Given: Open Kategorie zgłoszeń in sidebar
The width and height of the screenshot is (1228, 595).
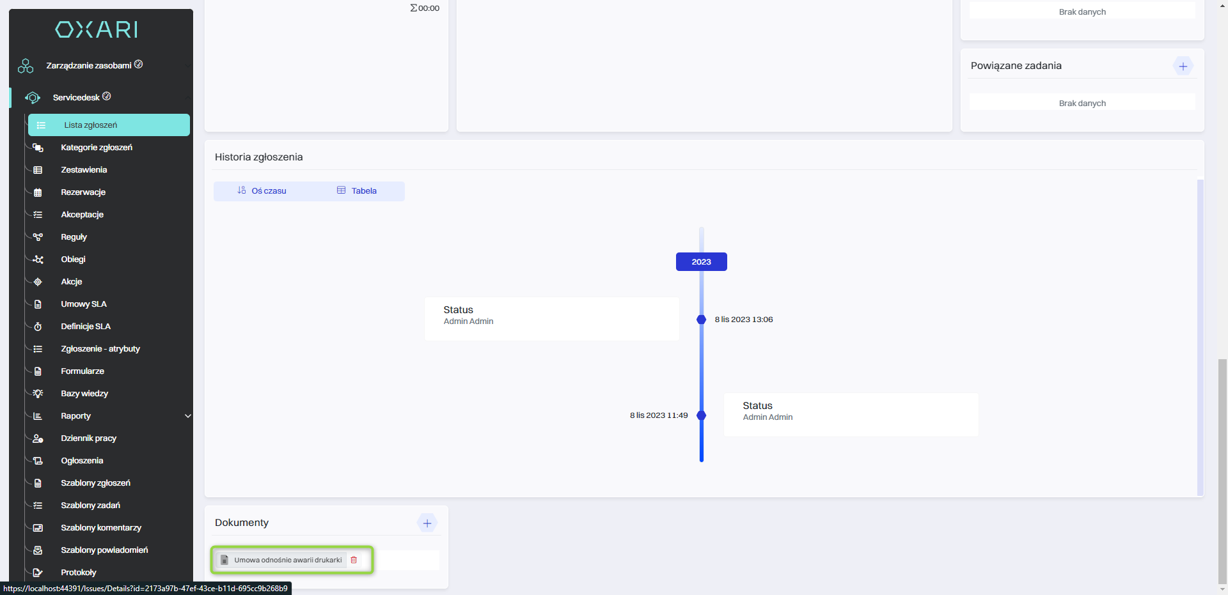Looking at the screenshot, I should [x=97, y=148].
